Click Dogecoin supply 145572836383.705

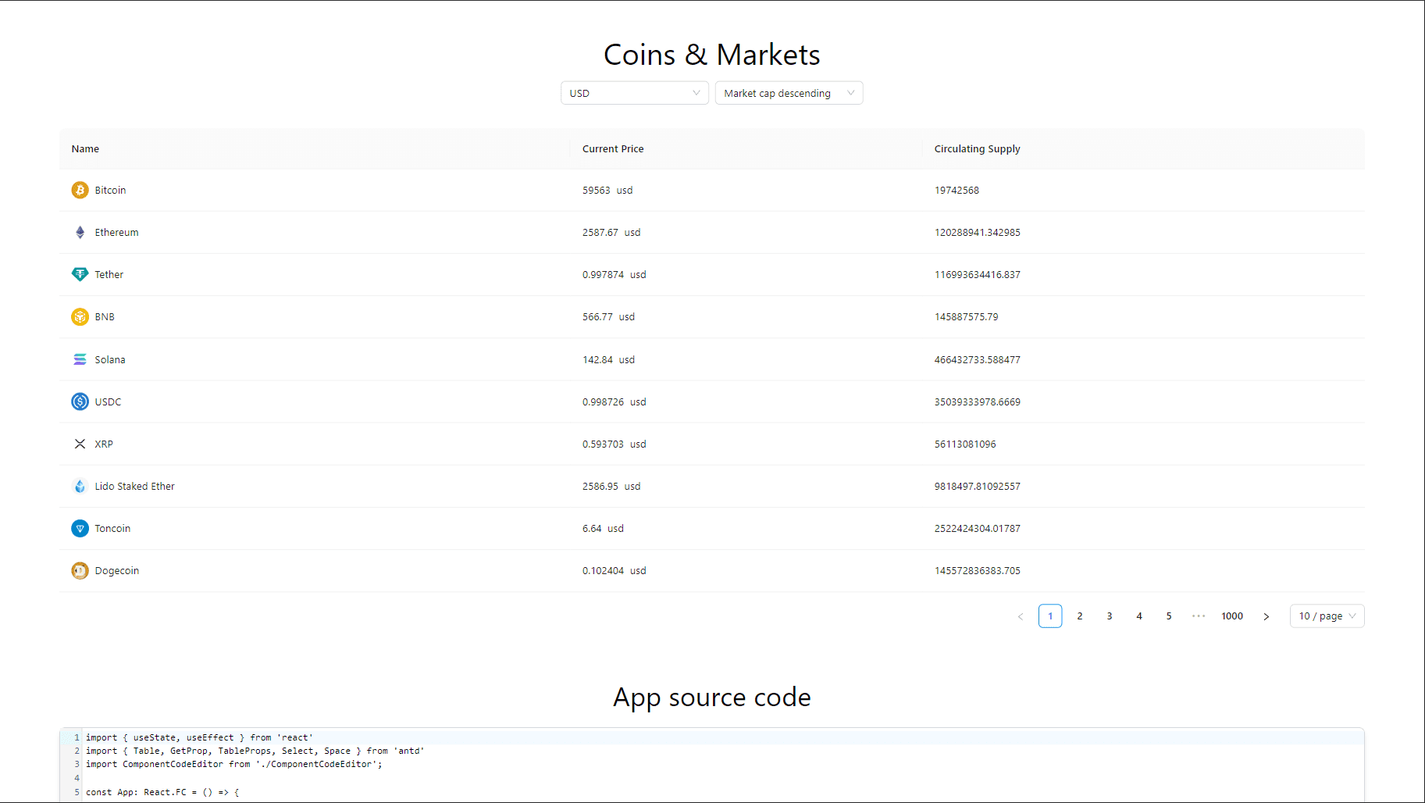click(977, 570)
